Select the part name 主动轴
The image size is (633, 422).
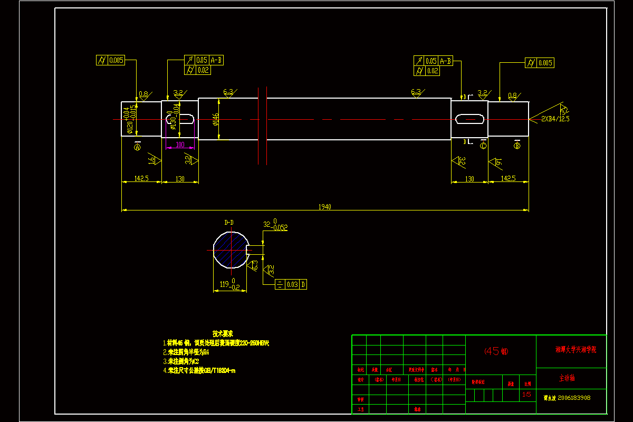pyautogui.click(x=567, y=379)
